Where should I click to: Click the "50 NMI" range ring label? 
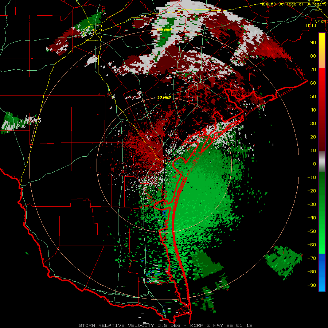[164, 97]
